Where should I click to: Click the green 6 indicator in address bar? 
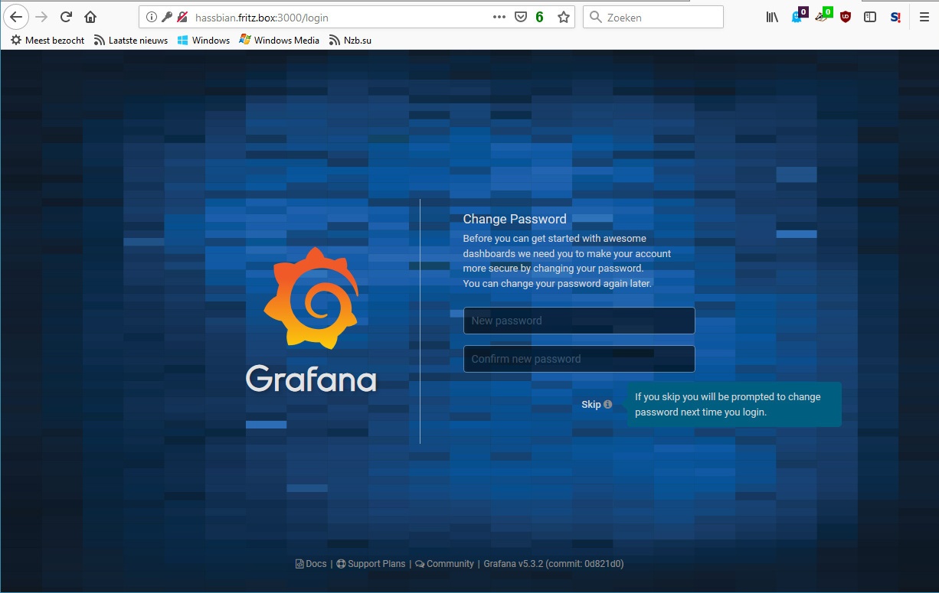pos(539,17)
